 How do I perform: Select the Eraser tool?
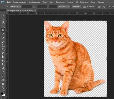click(3, 53)
